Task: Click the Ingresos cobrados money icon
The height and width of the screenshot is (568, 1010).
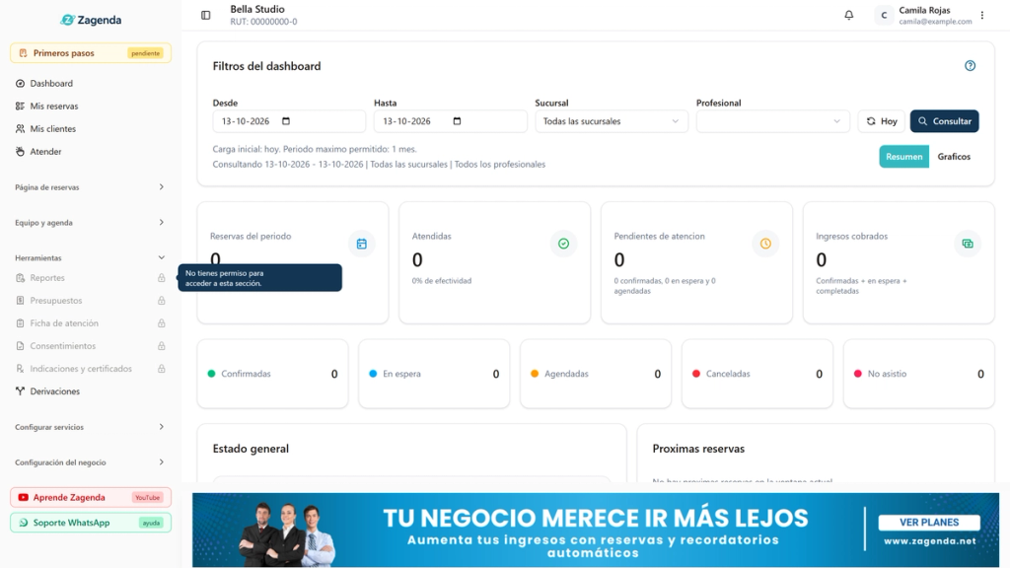Action: click(968, 244)
